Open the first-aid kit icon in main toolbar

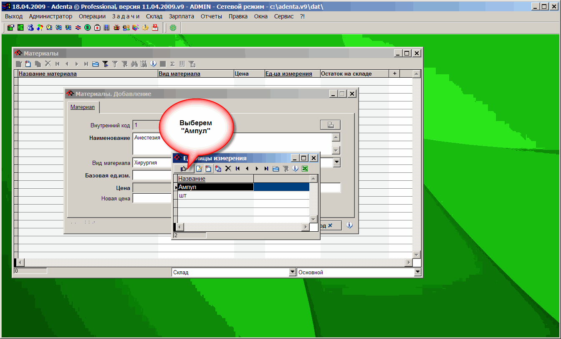point(97,28)
